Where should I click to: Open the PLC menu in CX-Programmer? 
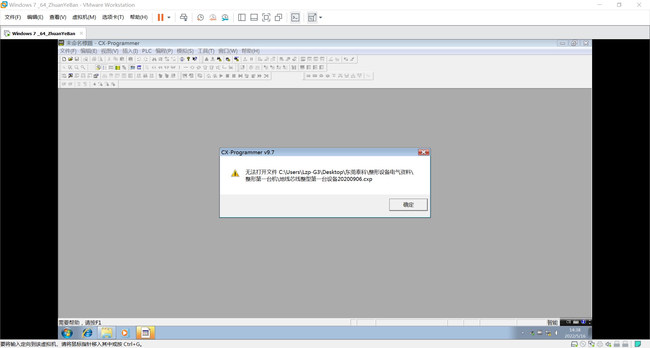147,51
